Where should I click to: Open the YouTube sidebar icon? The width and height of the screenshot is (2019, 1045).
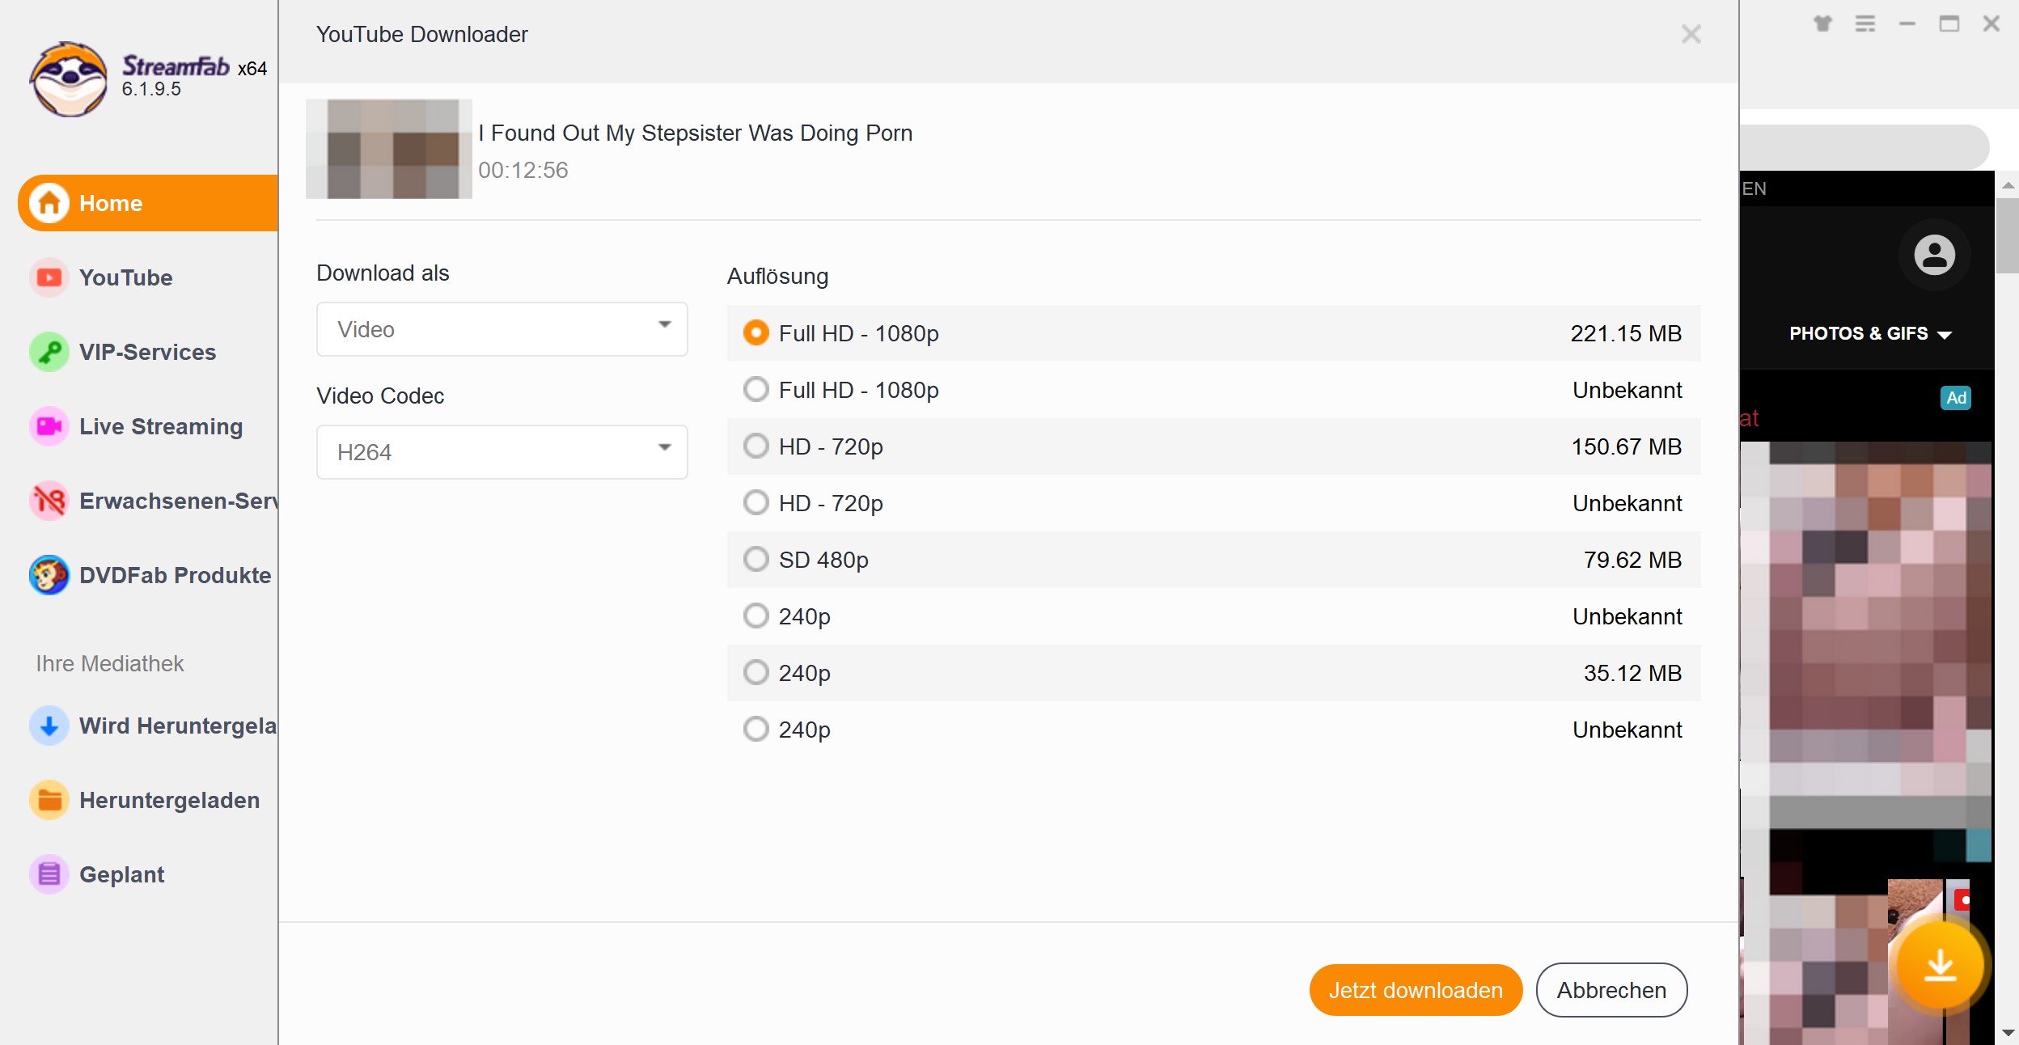tap(49, 277)
